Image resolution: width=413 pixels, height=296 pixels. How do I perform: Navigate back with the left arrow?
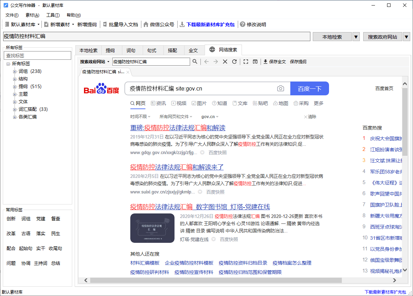pyautogui.click(x=206, y=61)
